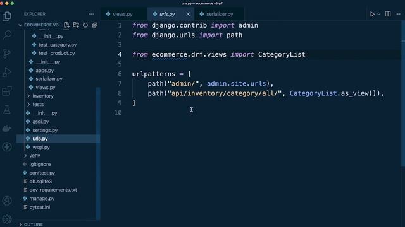Click admin.site.urls on line 7
The width and height of the screenshot is (405, 227).
(x=236, y=84)
